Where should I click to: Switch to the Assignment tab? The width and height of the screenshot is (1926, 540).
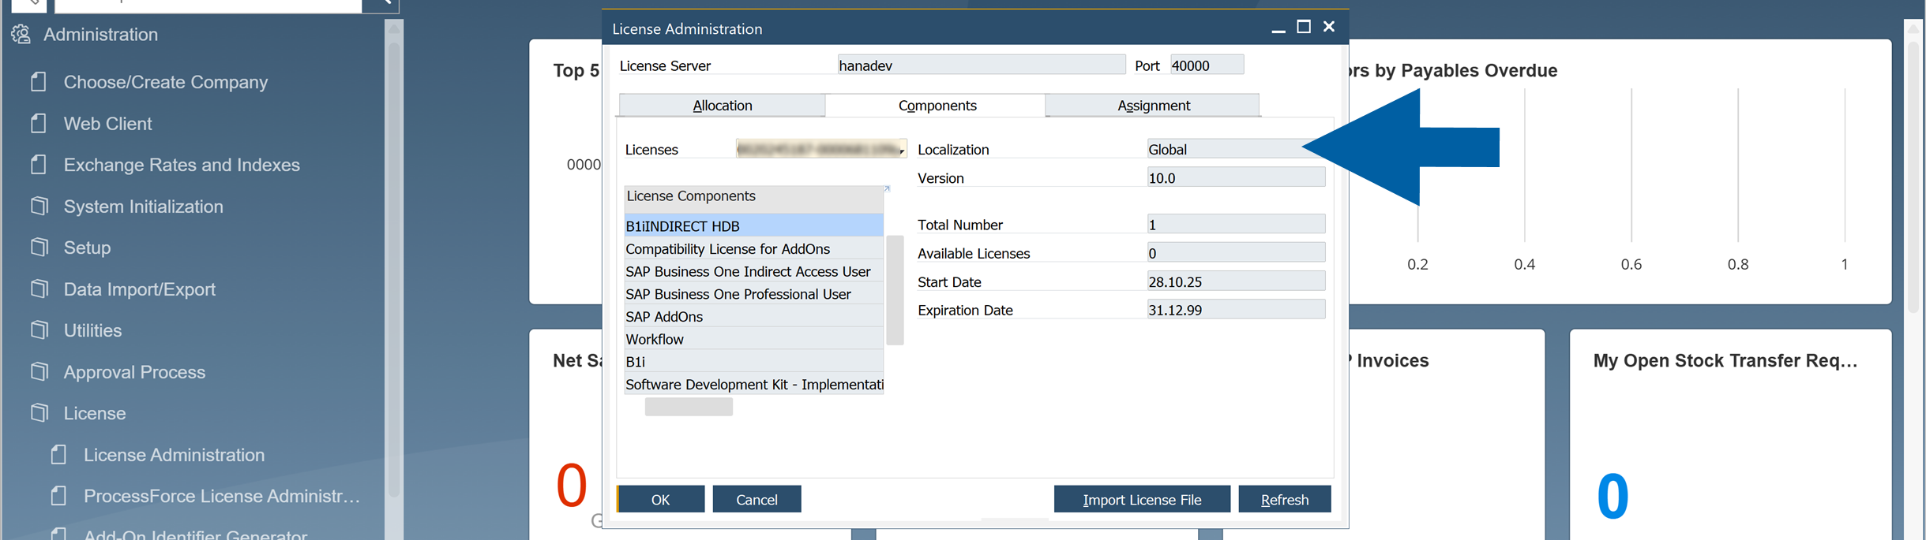point(1153,105)
